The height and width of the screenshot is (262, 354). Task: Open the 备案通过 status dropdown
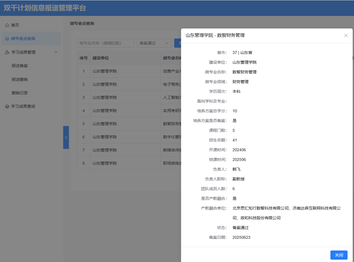pyautogui.click(x=154, y=43)
